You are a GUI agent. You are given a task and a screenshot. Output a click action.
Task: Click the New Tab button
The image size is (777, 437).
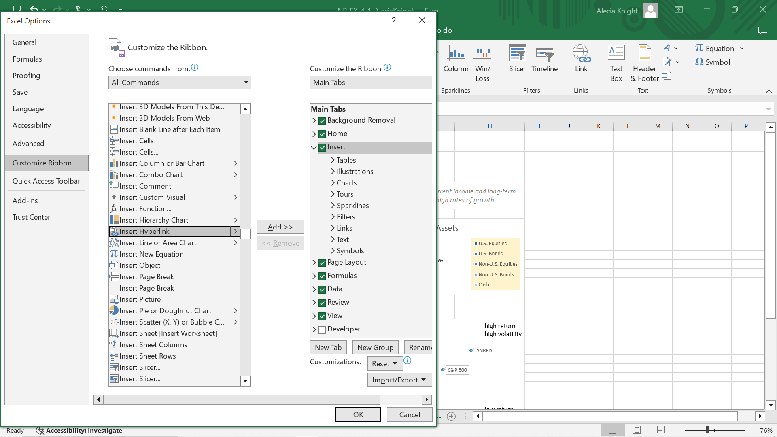pos(328,347)
